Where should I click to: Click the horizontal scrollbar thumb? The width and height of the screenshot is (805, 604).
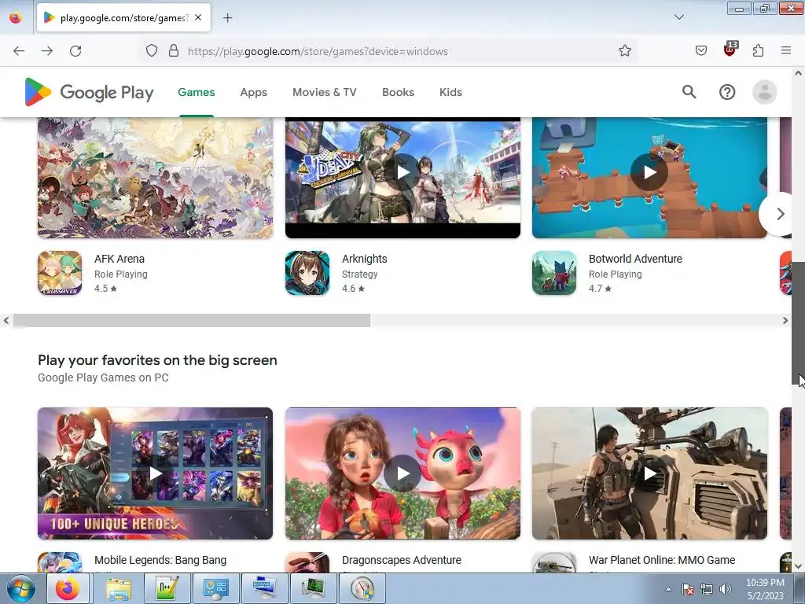click(x=192, y=321)
